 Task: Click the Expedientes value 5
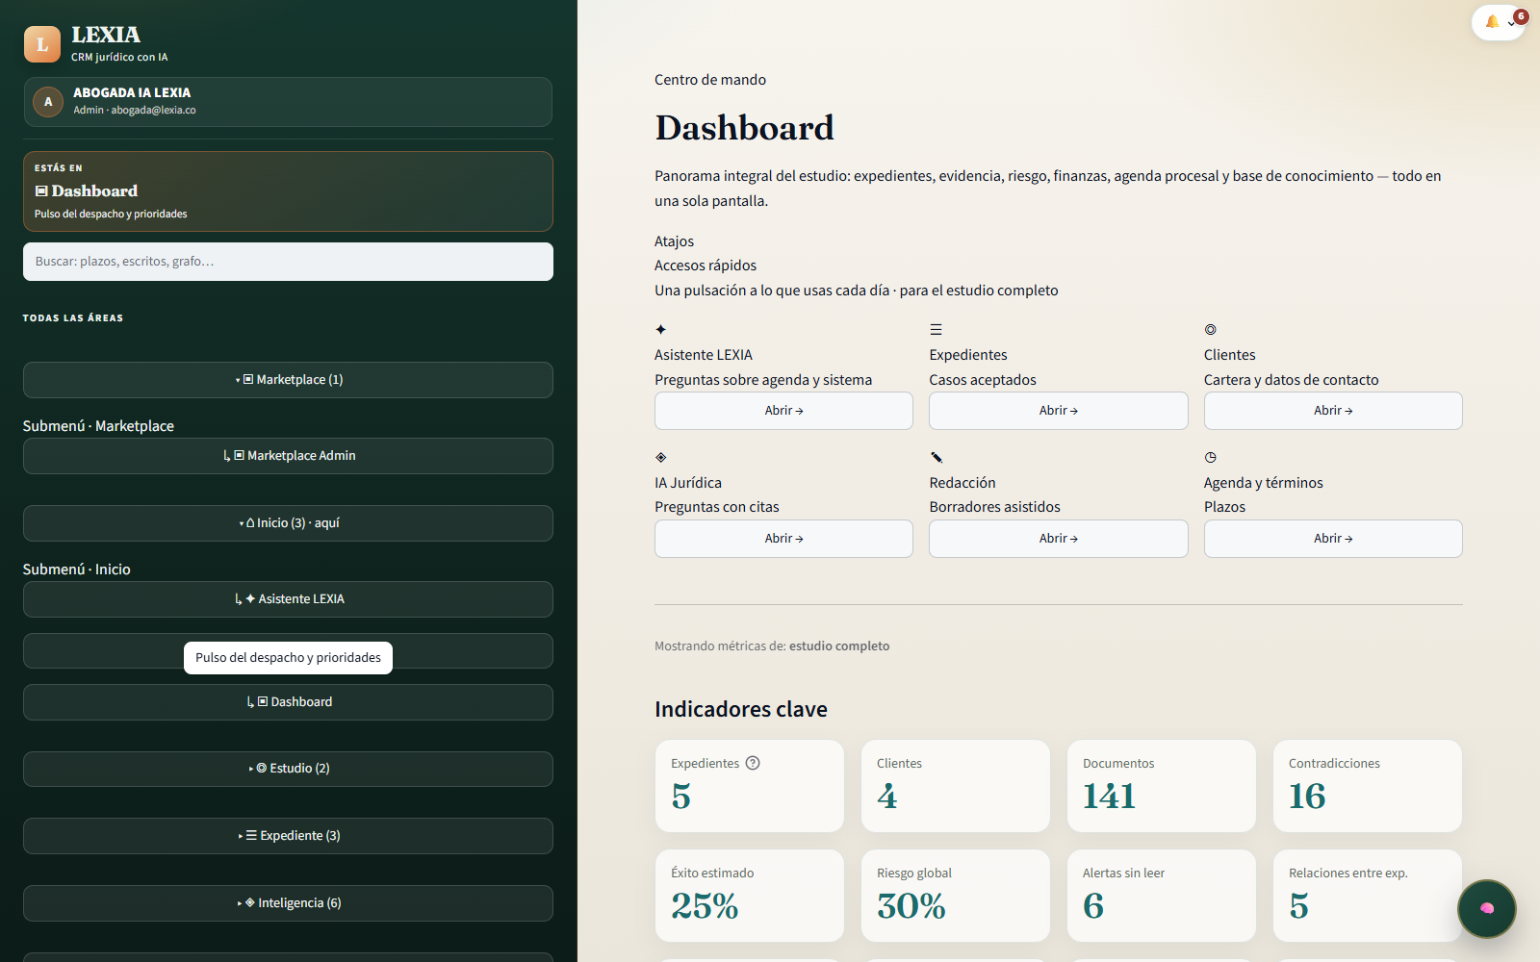(x=680, y=797)
